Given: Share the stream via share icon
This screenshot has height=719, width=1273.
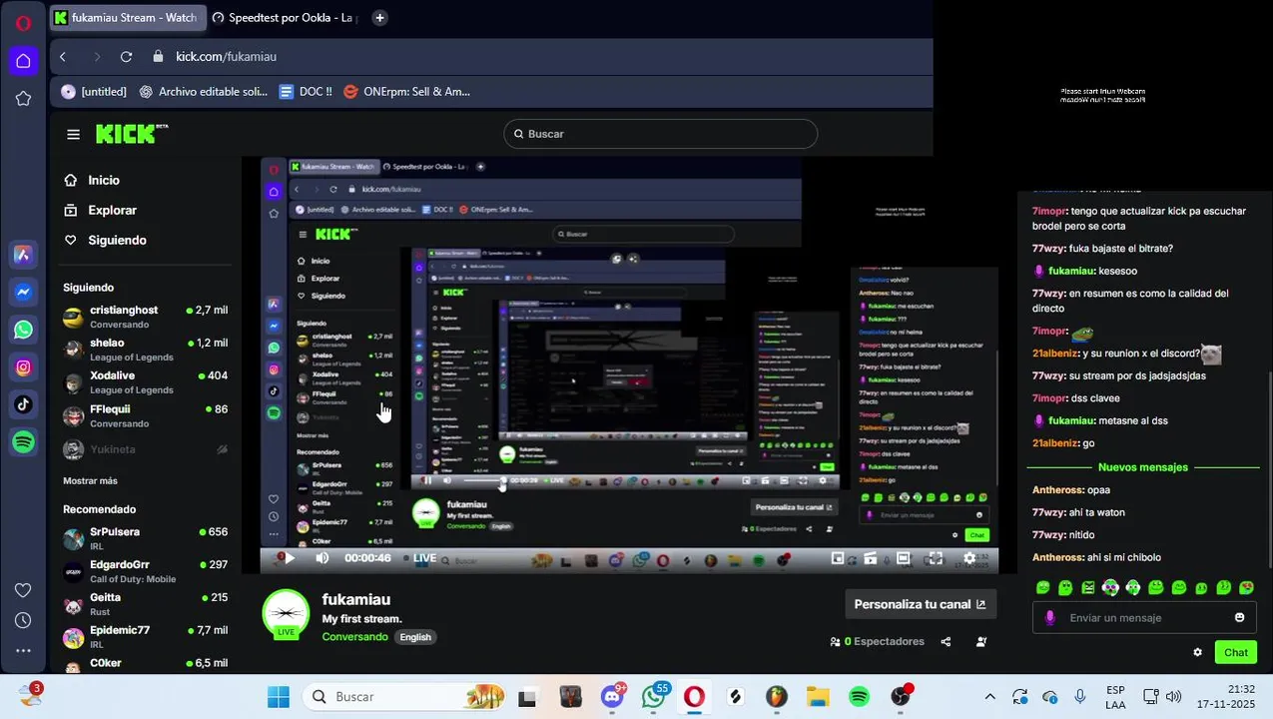Looking at the screenshot, I should (x=946, y=642).
